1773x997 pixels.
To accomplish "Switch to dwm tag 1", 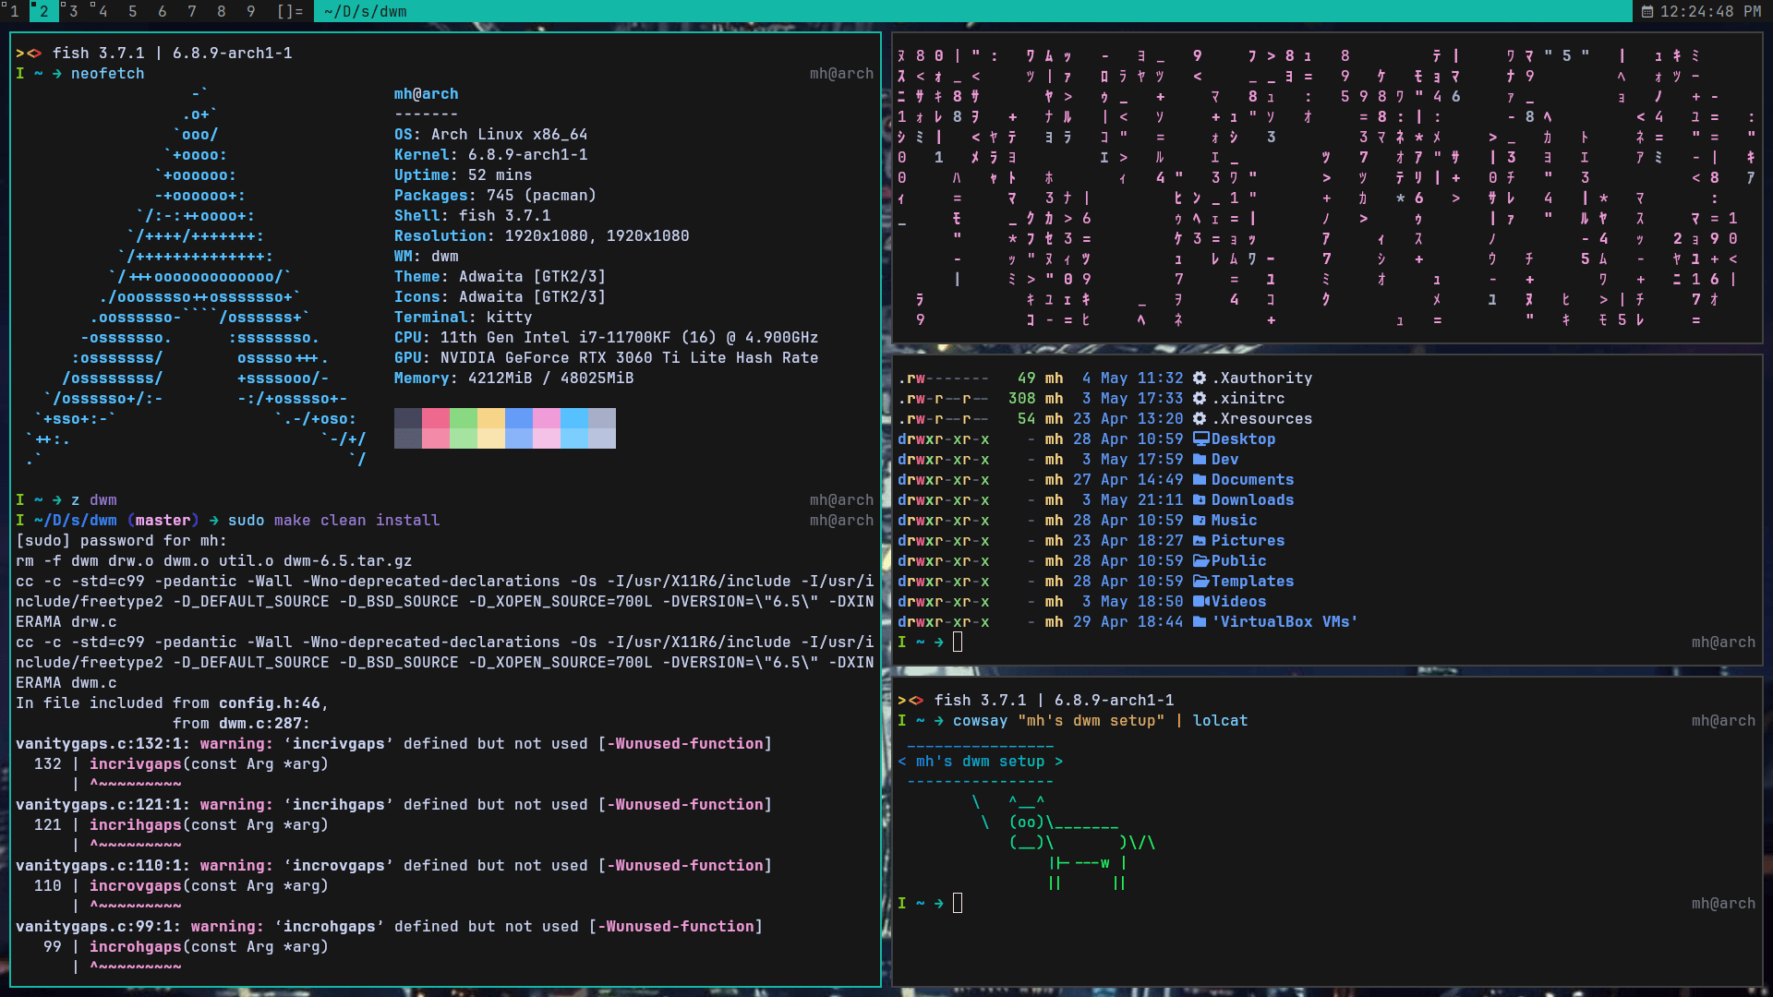I will point(14,11).
